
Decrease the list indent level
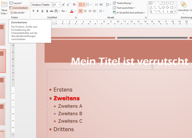coord(97,5)
